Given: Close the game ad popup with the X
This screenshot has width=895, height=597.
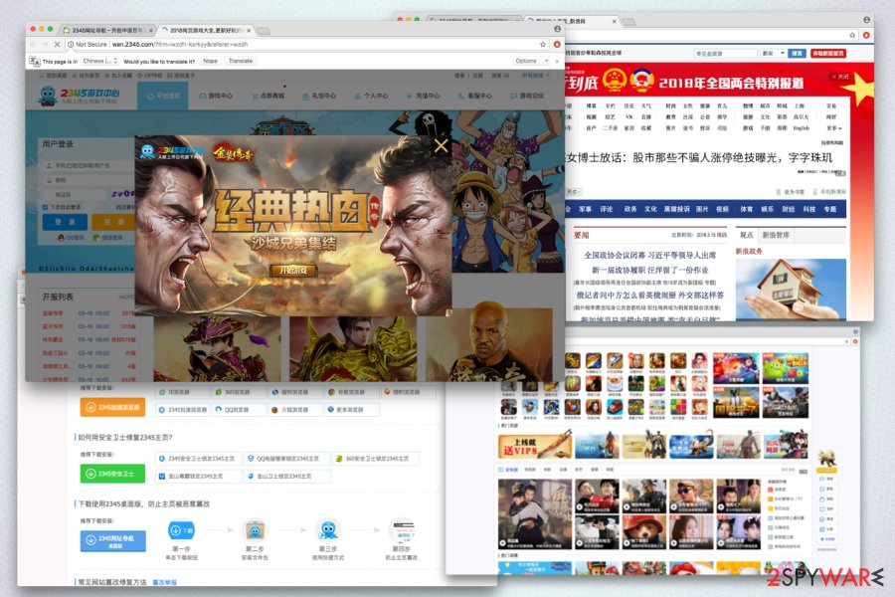Looking at the screenshot, I should click(x=441, y=146).
